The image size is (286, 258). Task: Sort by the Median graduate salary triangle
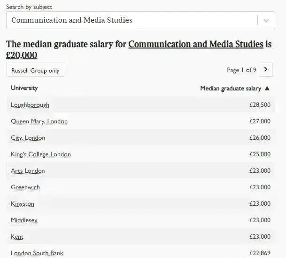point(267,89)
